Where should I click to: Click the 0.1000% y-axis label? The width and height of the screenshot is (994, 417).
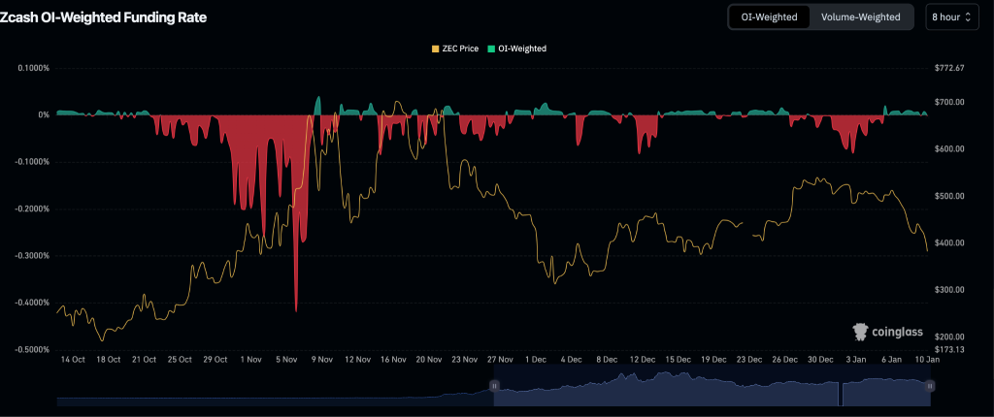coord(35,68)
